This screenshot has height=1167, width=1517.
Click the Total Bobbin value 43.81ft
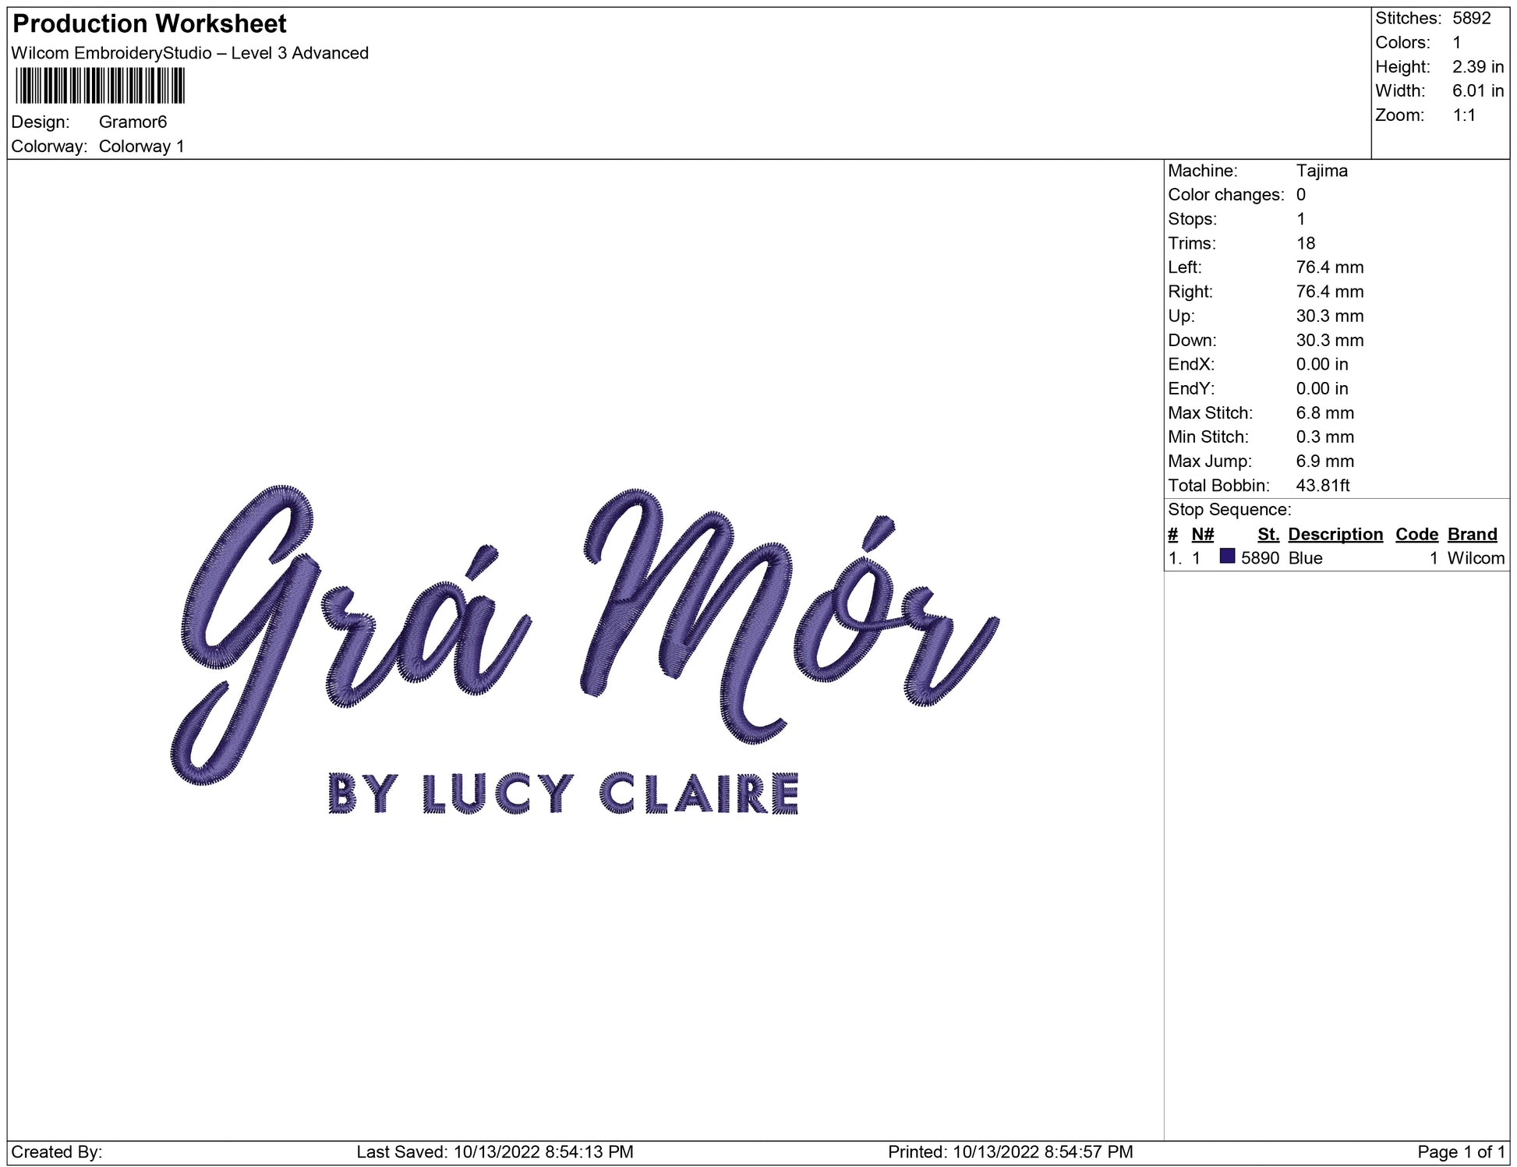point(1322,486)
